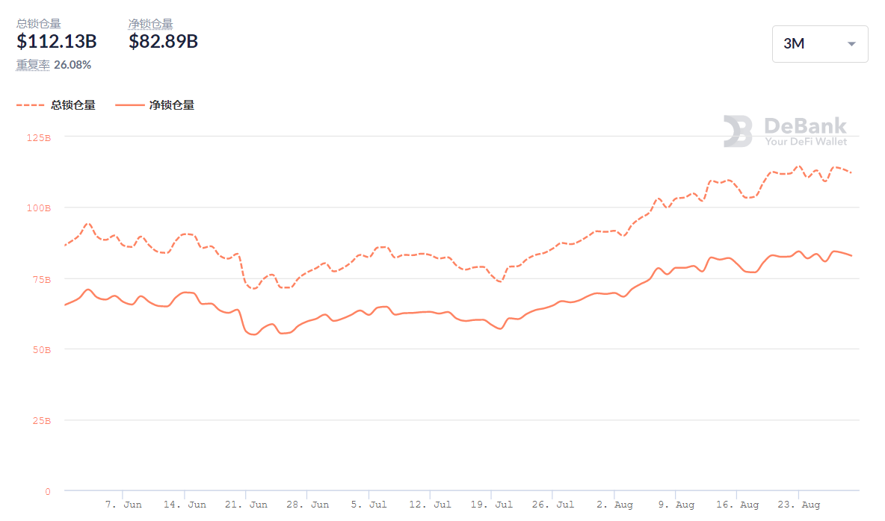
Task: Click the 26.08% ratio value
Action: (x=73, y=65)
